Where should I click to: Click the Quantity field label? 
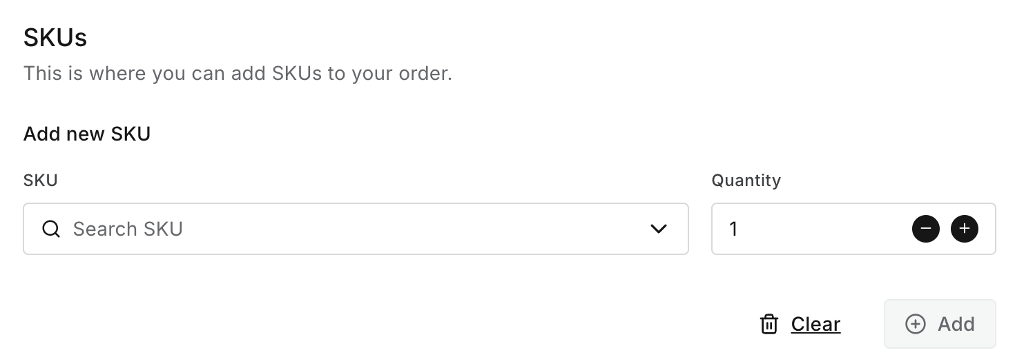(746, 181)
